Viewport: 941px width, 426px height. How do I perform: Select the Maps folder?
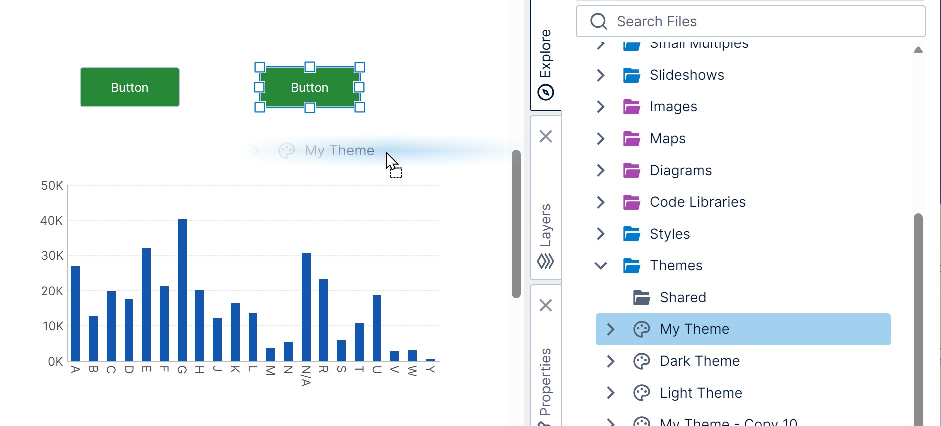coord(667,139)
